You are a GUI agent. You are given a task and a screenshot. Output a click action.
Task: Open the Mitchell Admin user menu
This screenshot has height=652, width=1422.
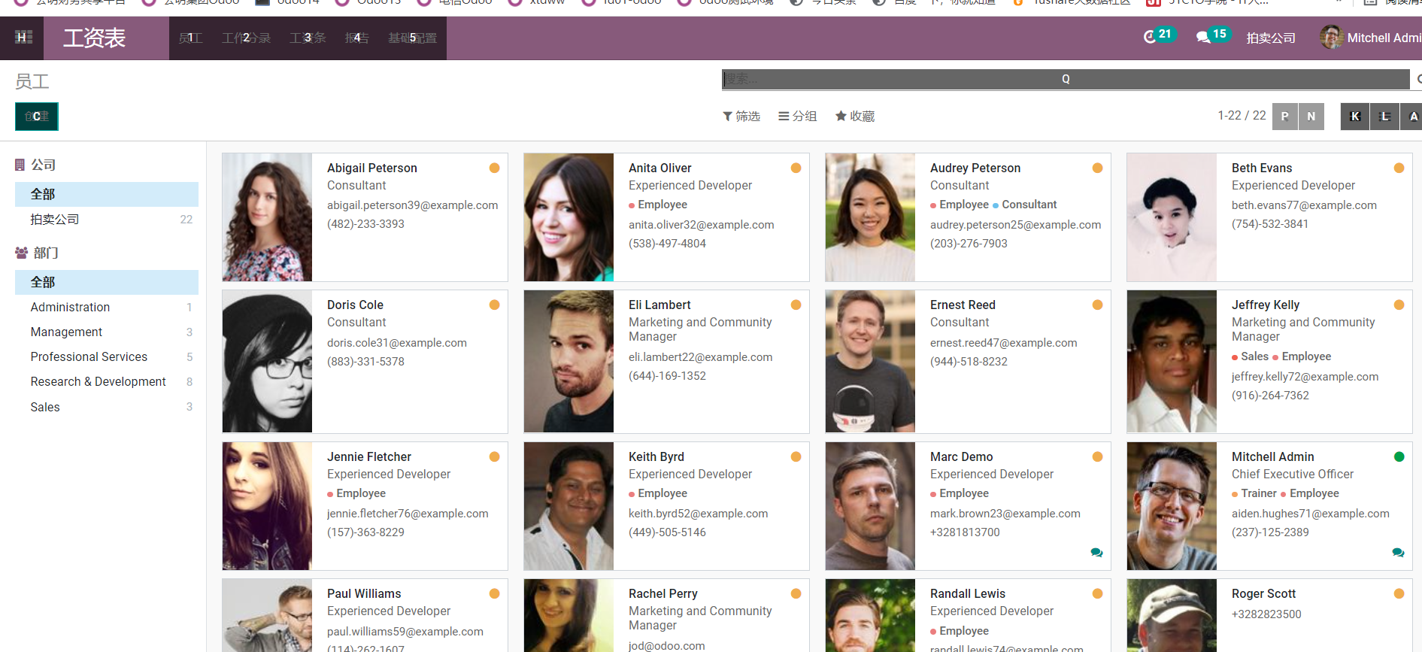click(1371, 38)
